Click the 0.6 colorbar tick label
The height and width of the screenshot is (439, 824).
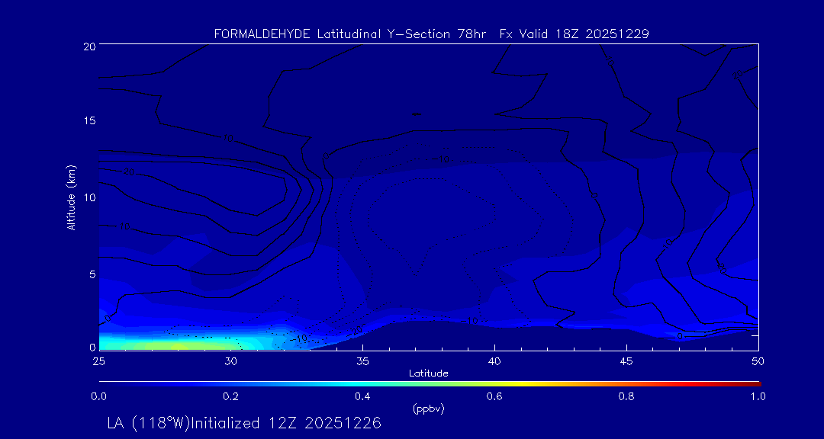pyautogui.click(x=494, y=396)
